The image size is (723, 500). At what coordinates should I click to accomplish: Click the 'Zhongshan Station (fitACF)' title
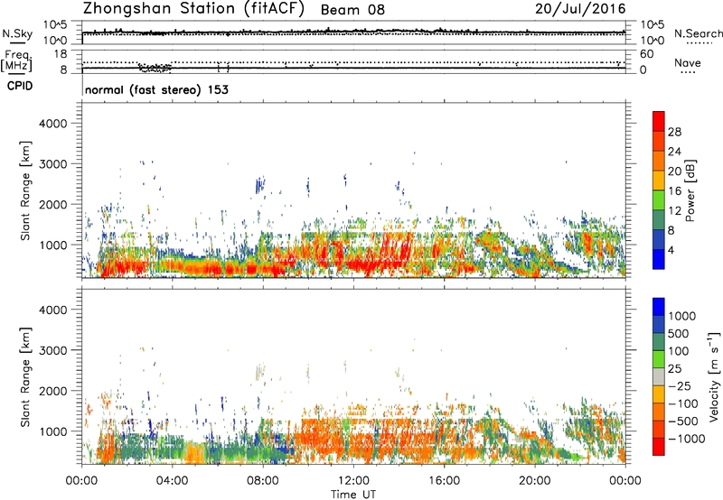193,9
